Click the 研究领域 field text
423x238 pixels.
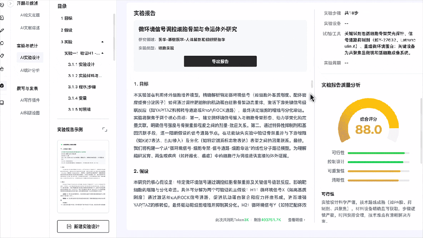pyautogui.click(x=182, y=39)
